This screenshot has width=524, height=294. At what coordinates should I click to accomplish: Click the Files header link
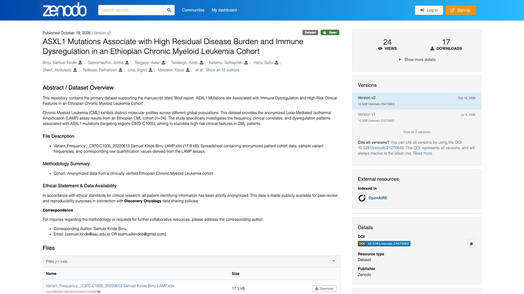[50, 261]
